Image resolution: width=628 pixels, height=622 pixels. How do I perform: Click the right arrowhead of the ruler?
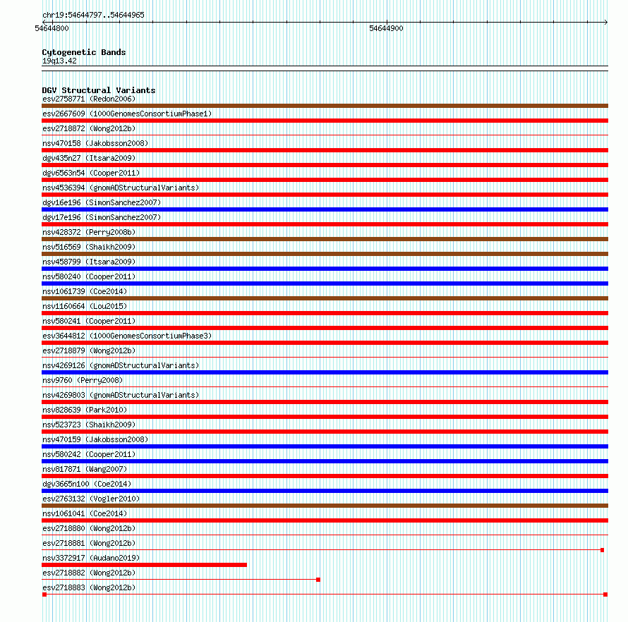(606, 23)
